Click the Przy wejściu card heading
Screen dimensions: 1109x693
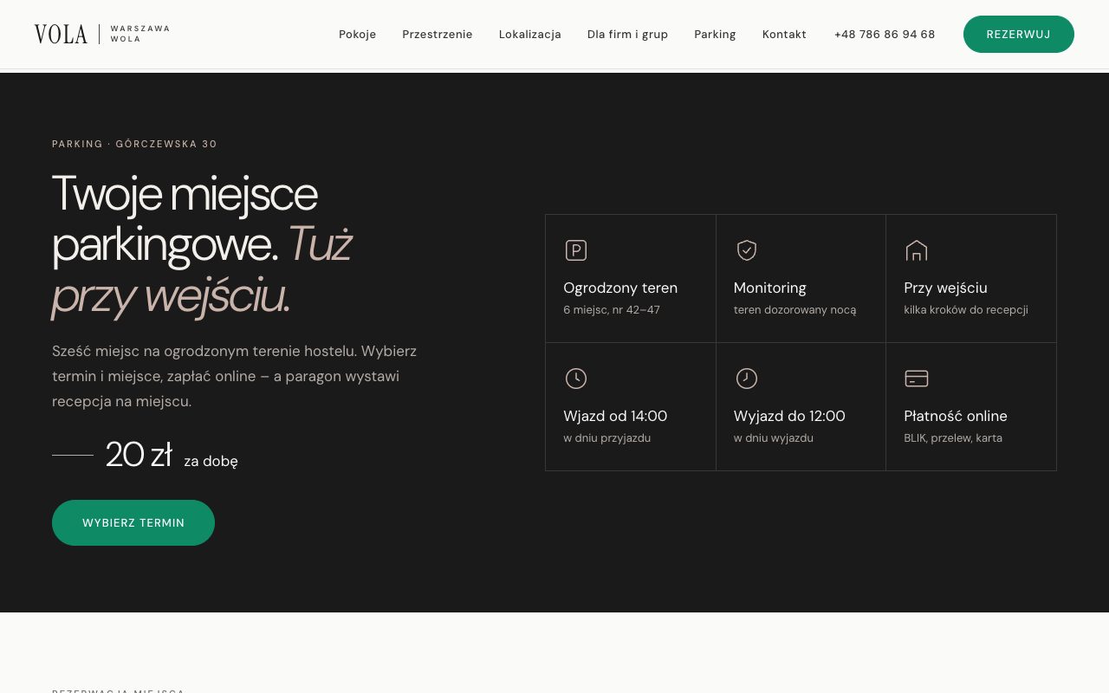point(945,288)
